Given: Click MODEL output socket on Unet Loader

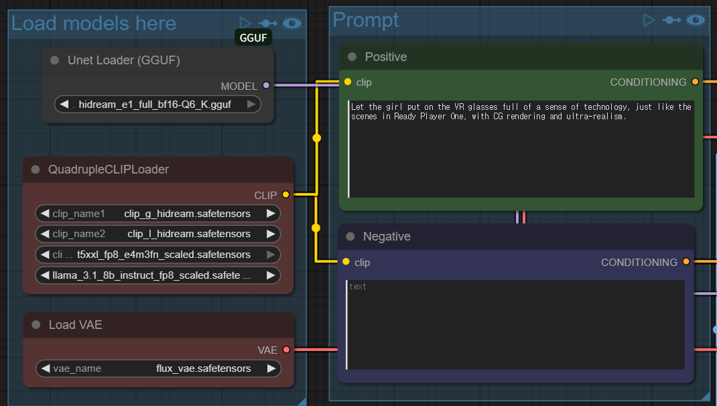Looking at the screenshot, I should [266, 86].
